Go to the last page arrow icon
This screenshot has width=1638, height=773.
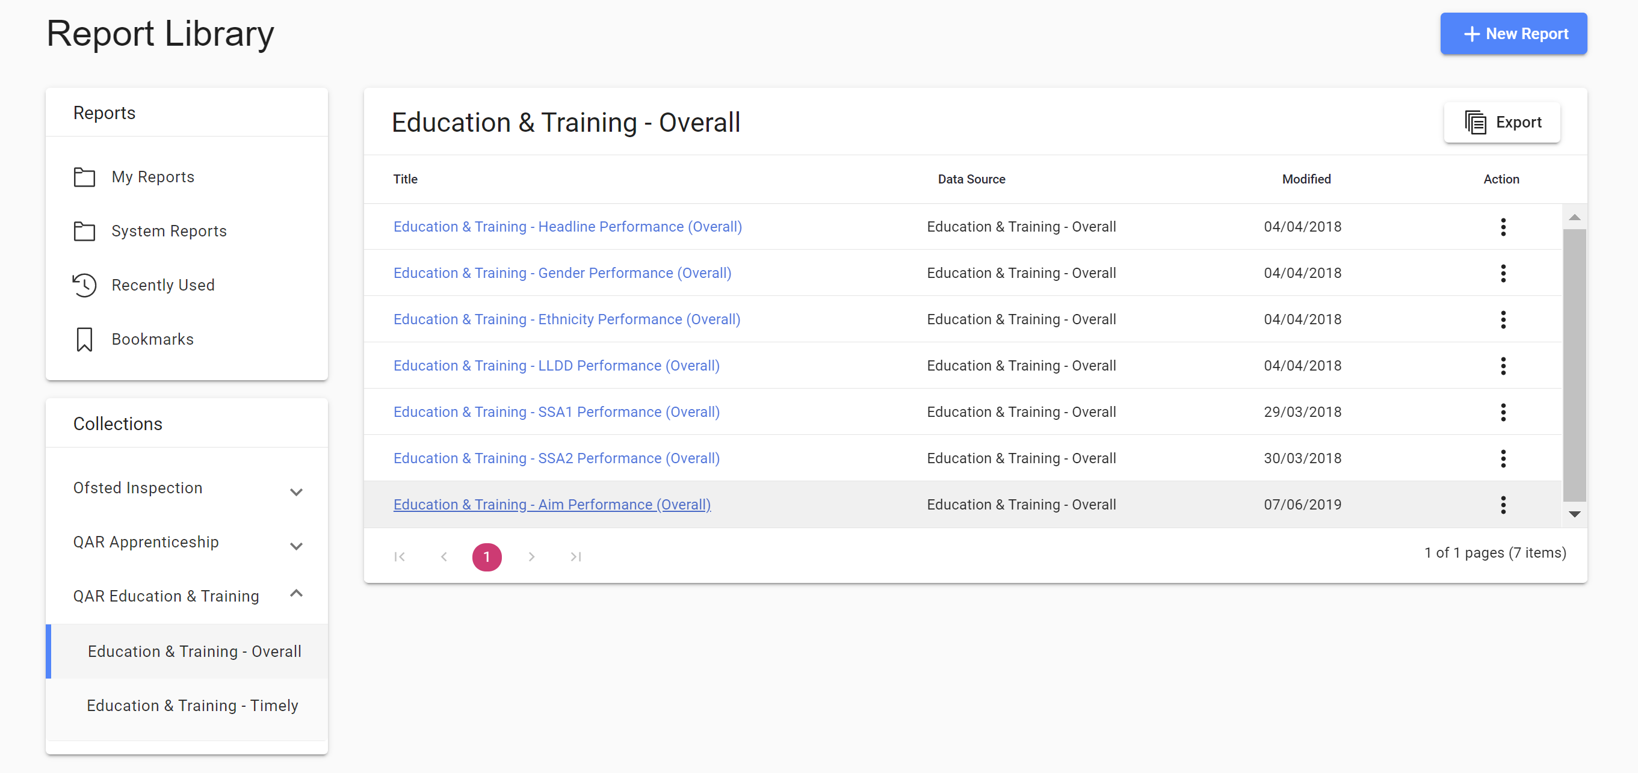[x=575, y=557]
